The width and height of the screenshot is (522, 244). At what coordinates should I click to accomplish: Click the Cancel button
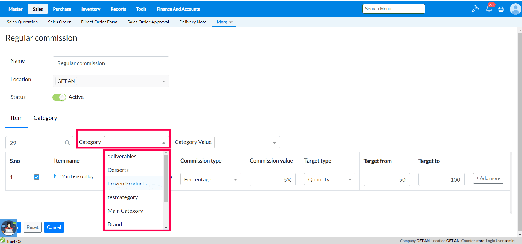54,227
